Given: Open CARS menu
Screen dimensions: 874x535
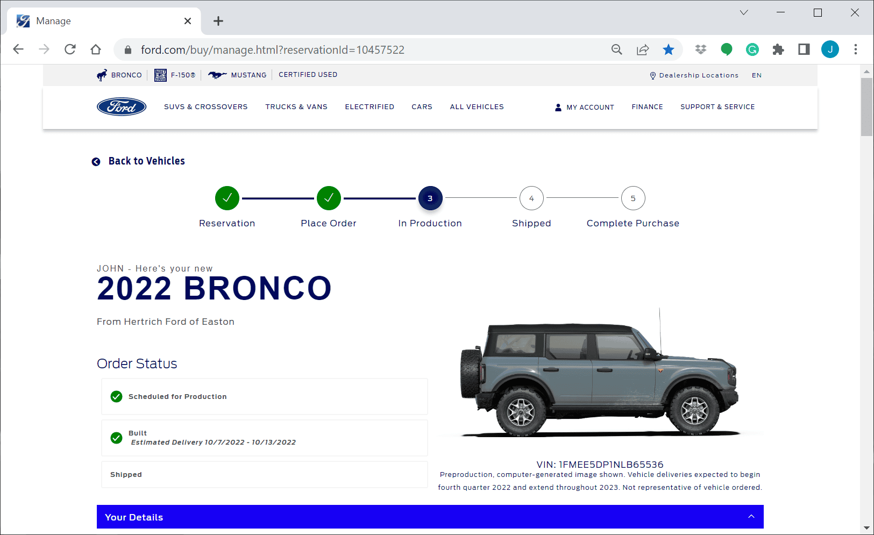Looking at the screenshot, I should coord(422,107).
